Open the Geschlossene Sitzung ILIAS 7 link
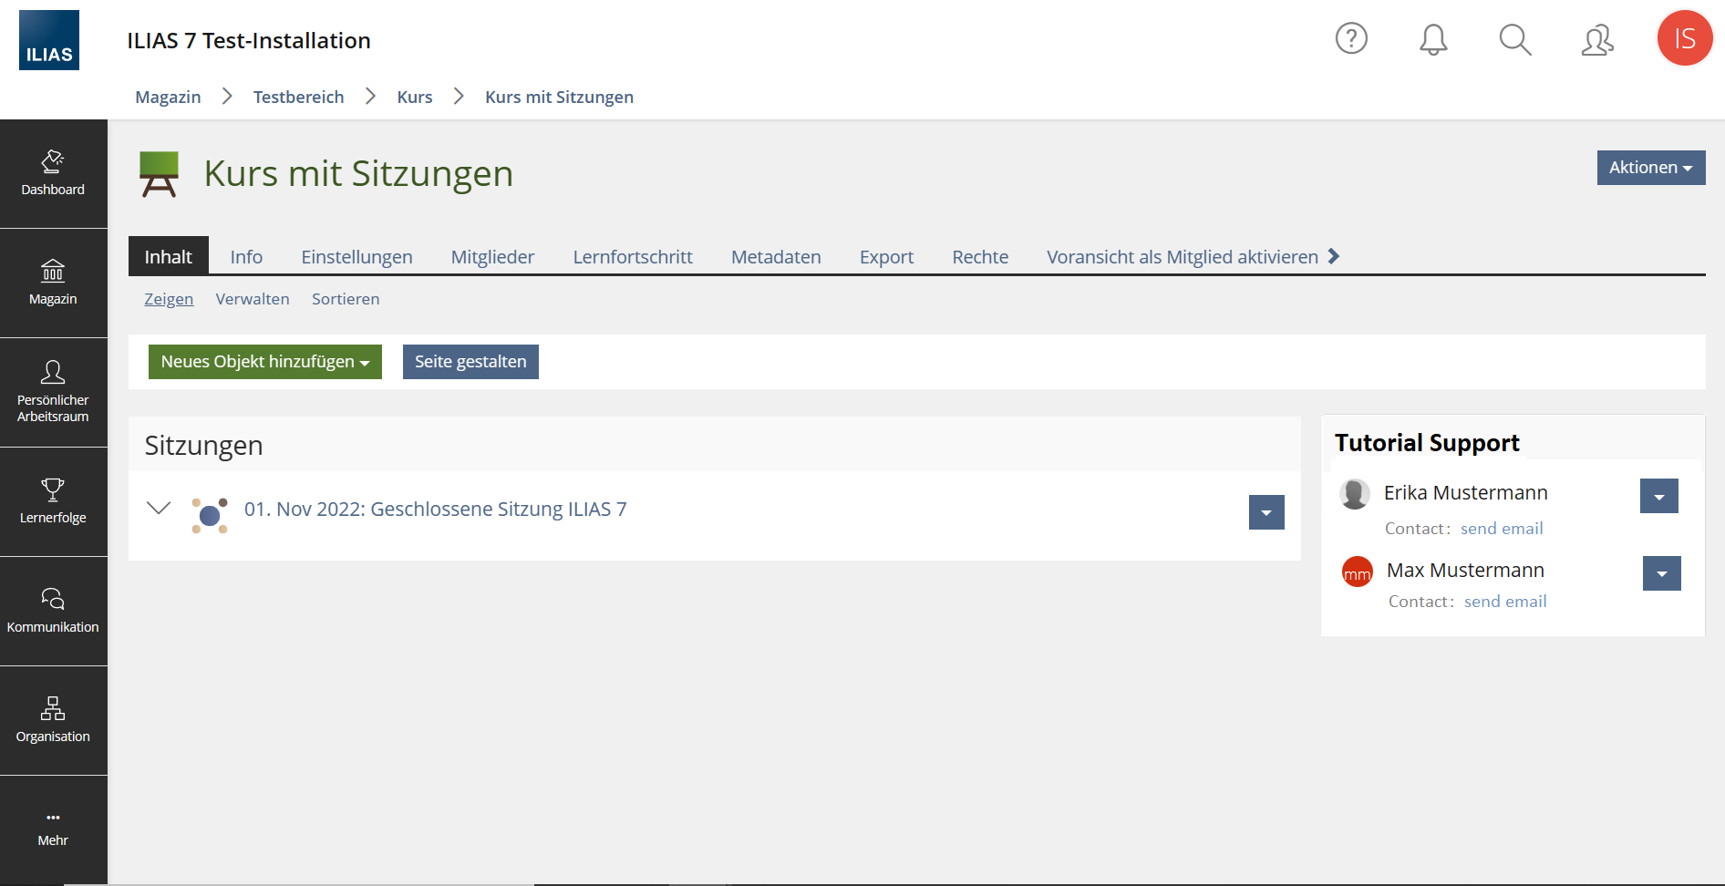The height and width of the screenshot is (886, 1725). pos(435,509)
